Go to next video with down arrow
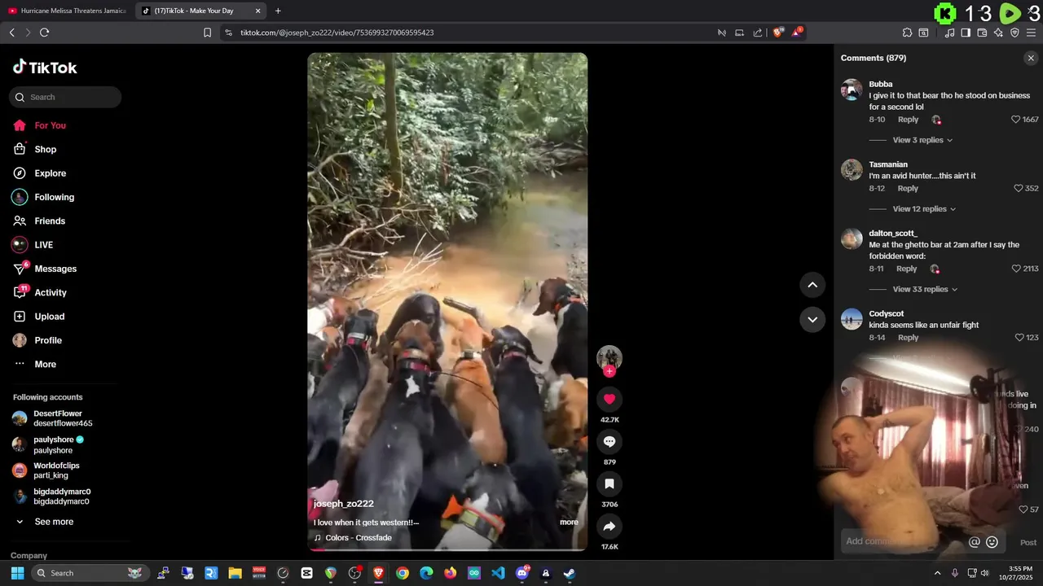The image size is (1043, 586). pyautogui.click(x=812, y=319)
